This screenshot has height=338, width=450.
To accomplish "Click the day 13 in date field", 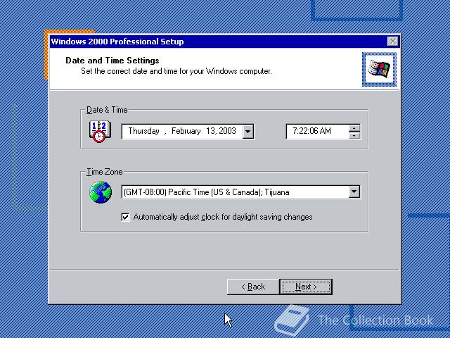I will (x=211, y=131).
